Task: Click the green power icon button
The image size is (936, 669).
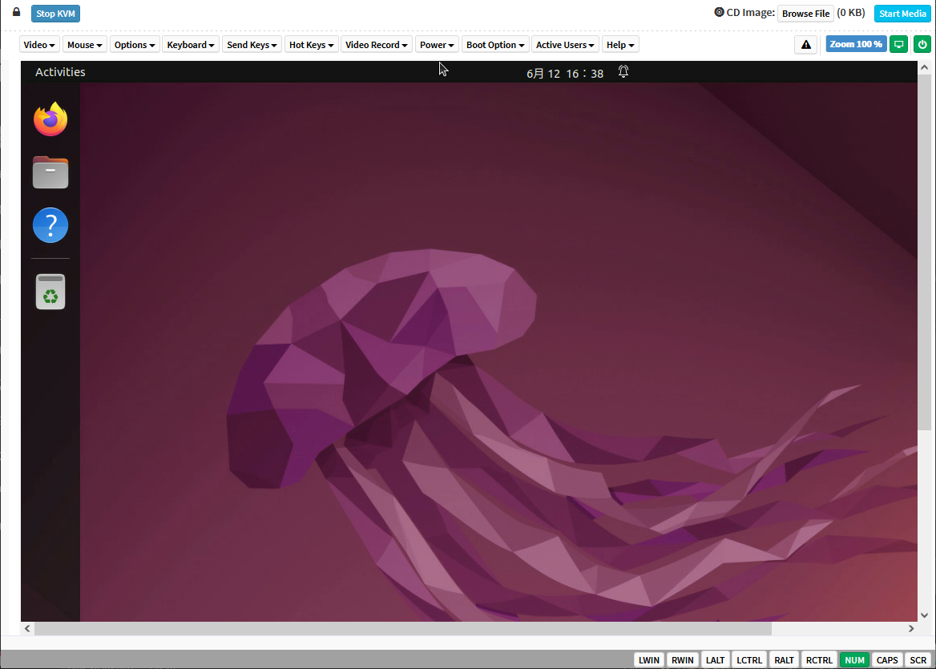Action: point(922,44)
